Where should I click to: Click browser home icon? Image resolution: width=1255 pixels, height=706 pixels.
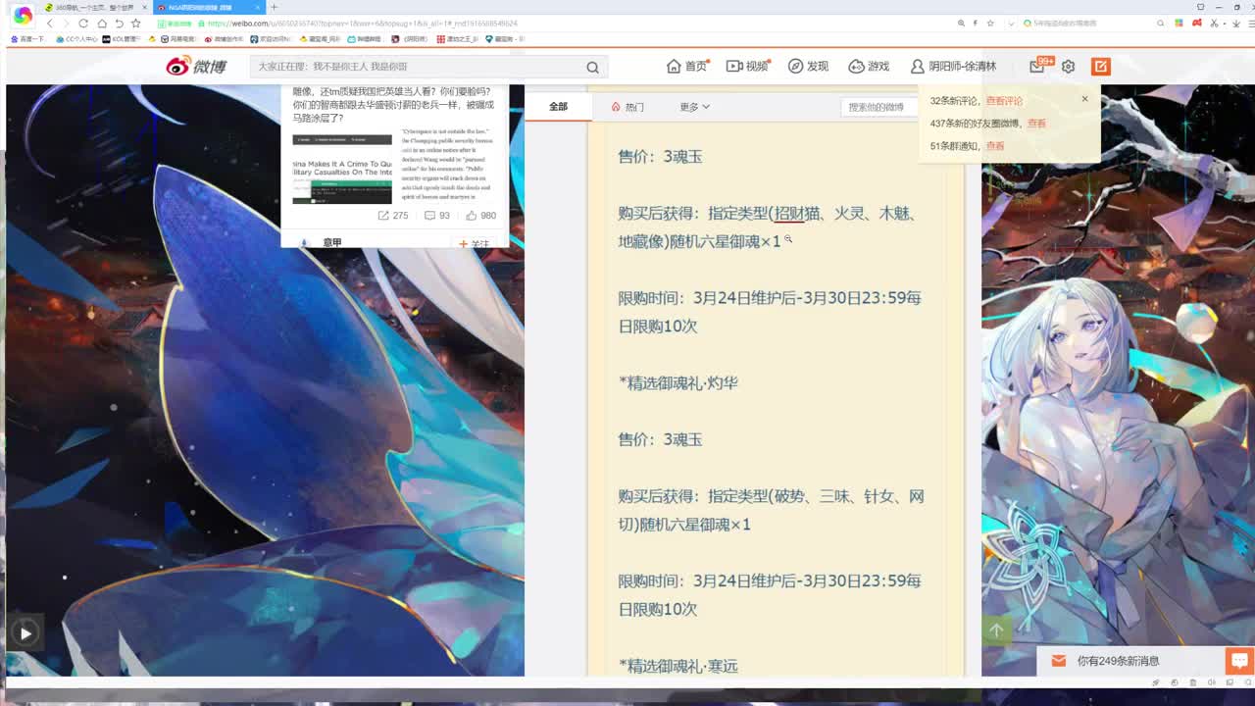[101, 23]
